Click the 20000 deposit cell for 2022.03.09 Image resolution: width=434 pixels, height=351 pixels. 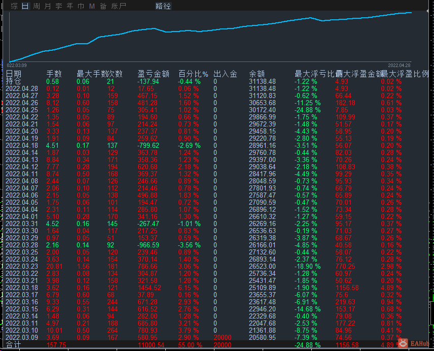222,337
